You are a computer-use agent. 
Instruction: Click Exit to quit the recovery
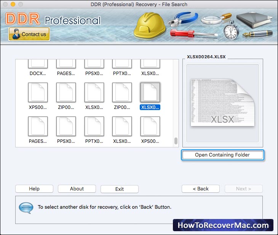point(120,189)
